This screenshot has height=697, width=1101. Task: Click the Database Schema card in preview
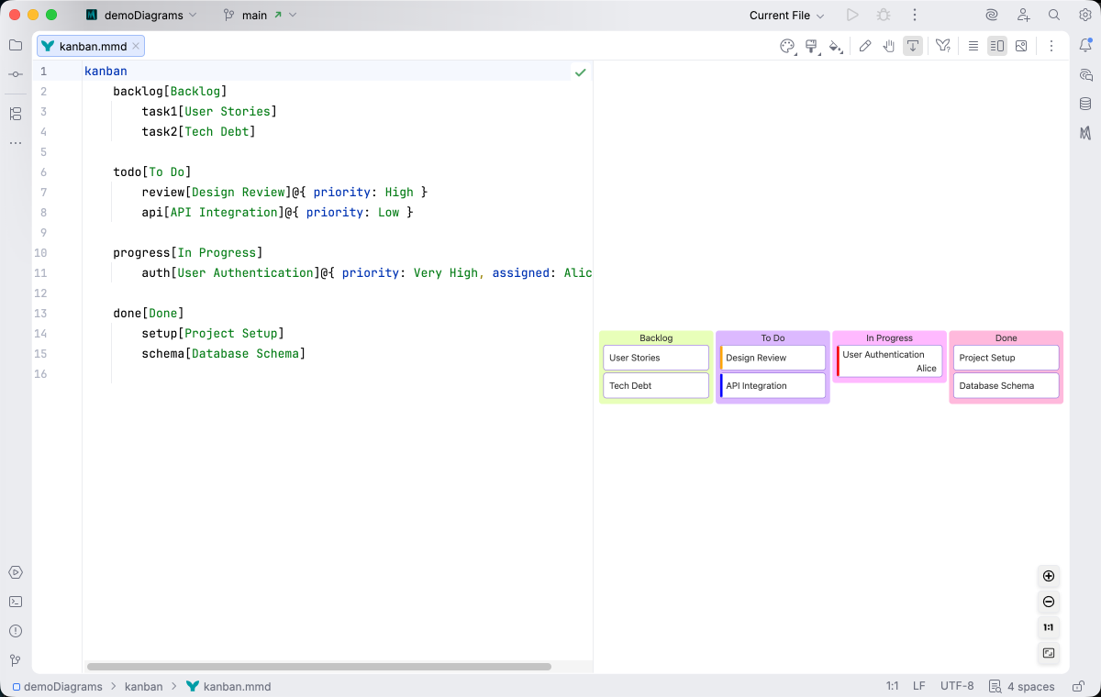1006,385
